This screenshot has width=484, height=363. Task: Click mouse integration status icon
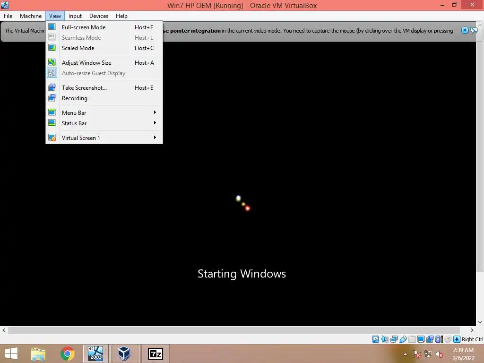tap(448, 339)
